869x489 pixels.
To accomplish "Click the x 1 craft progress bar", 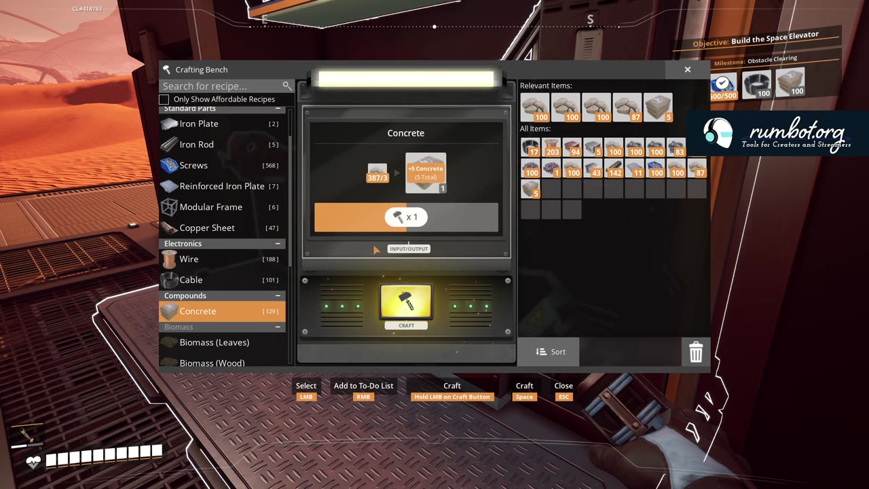I will pyautogui.click(x=406, y=217).
